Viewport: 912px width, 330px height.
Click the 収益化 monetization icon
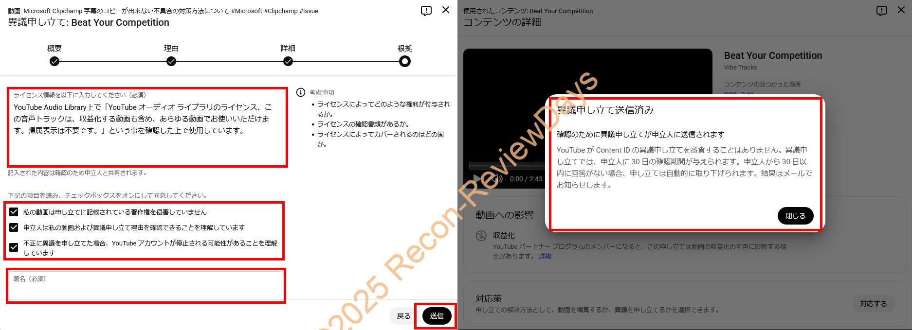481,236
